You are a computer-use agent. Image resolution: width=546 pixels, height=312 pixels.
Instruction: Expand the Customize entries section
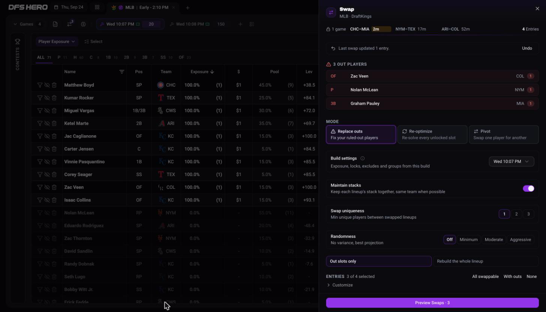point(340,285)
